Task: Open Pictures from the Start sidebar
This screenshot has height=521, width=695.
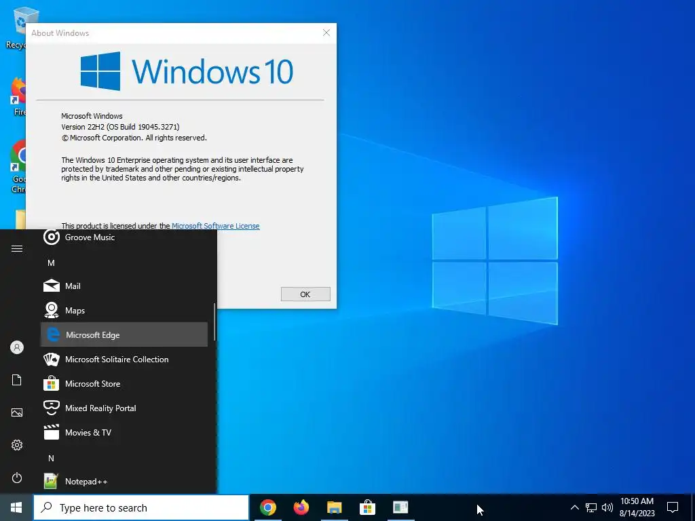Action: pyautogui.click(x=17, y=412)
